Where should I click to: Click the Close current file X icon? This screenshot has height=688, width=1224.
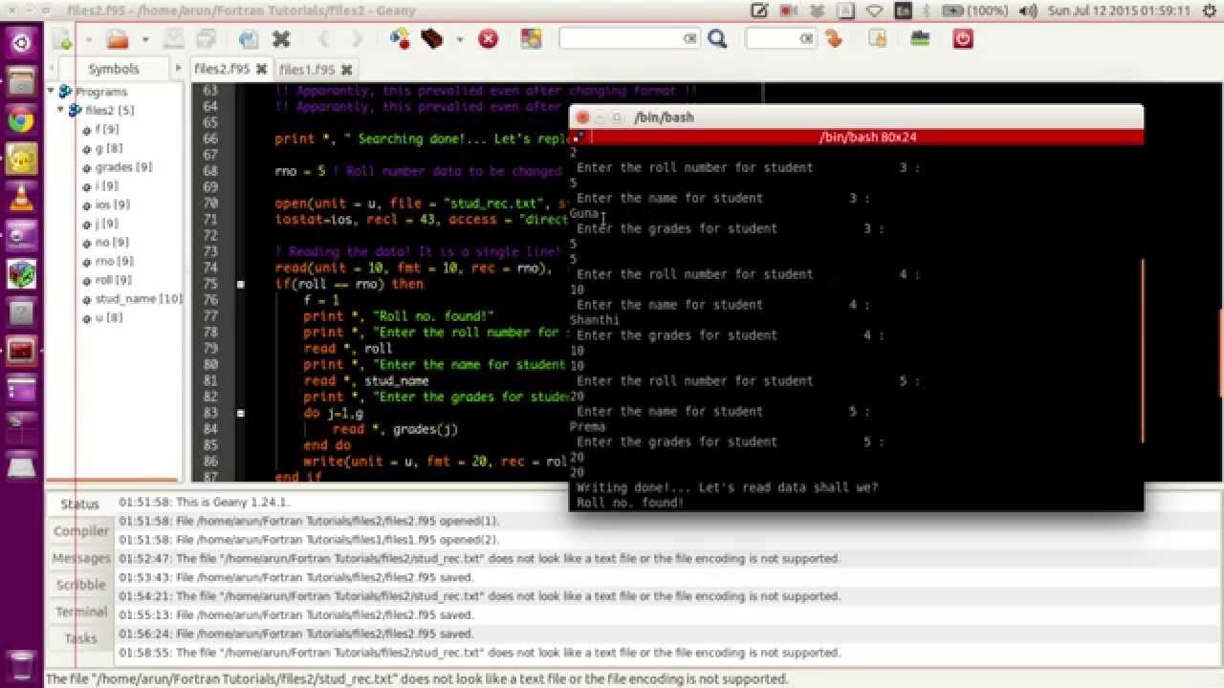(281, 39)
